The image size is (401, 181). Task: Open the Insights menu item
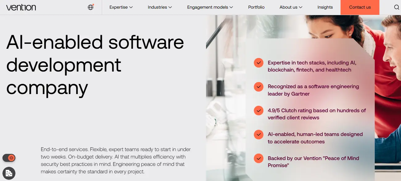[x=325, y=7]
